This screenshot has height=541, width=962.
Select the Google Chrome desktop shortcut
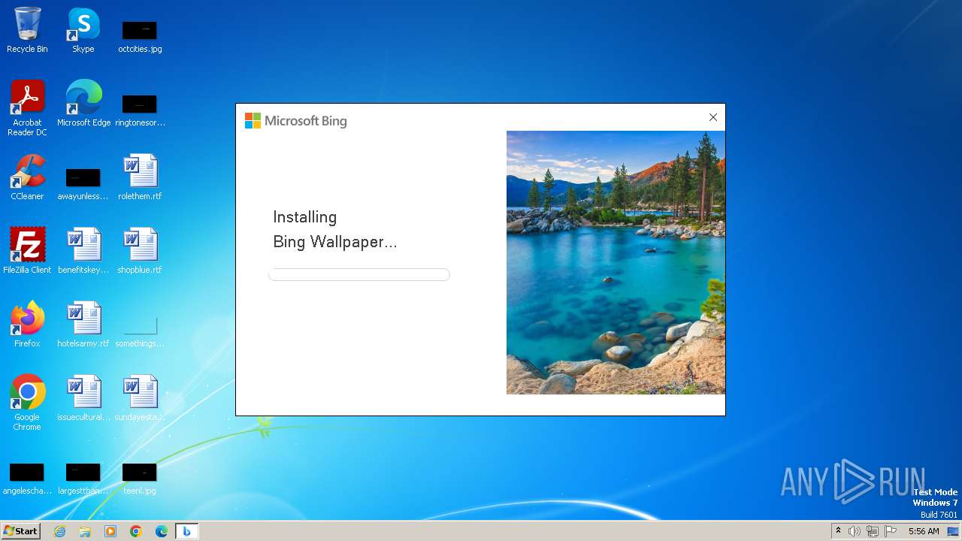pyautogui.click(x=27, y=403)
